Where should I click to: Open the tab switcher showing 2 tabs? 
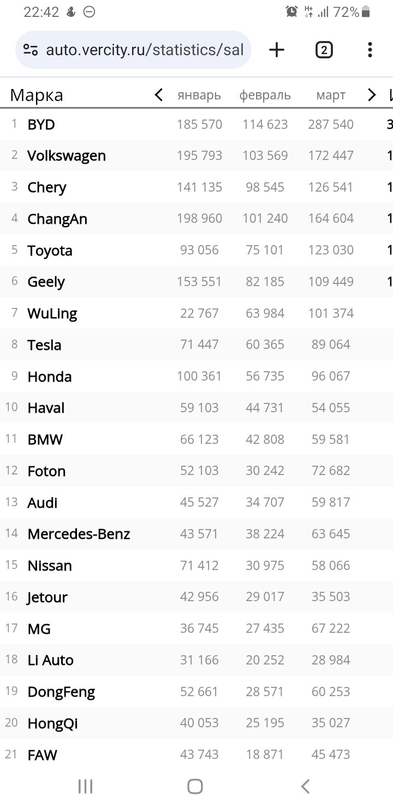pos(324,50)
